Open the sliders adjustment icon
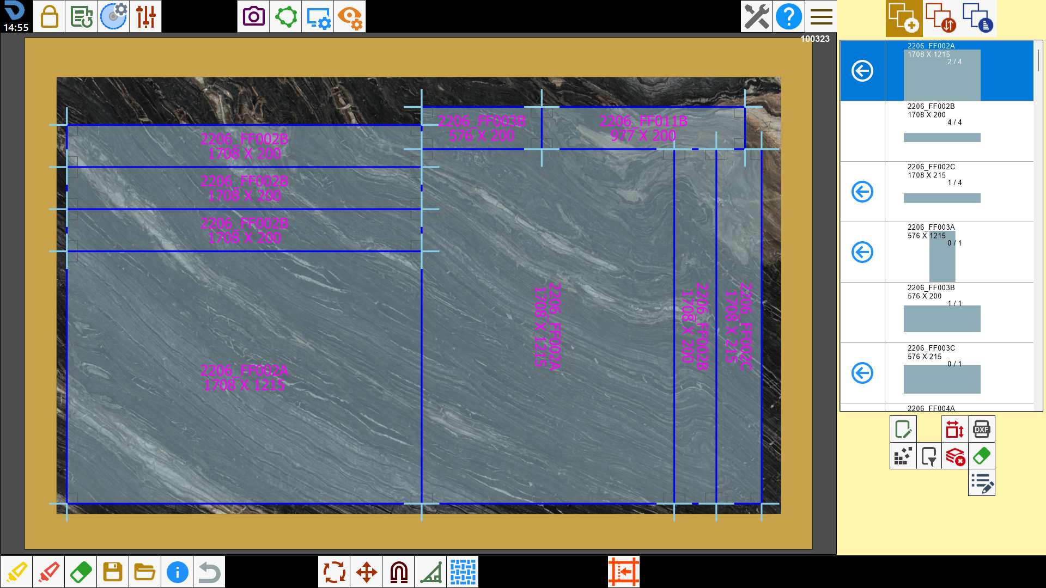This screenshot has height=588, width=1046. [x=145, y=16]
